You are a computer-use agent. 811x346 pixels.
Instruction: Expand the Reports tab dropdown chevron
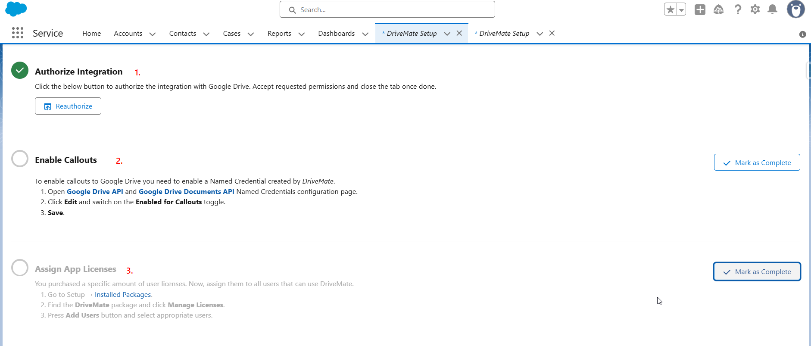(x=302, y=34)
